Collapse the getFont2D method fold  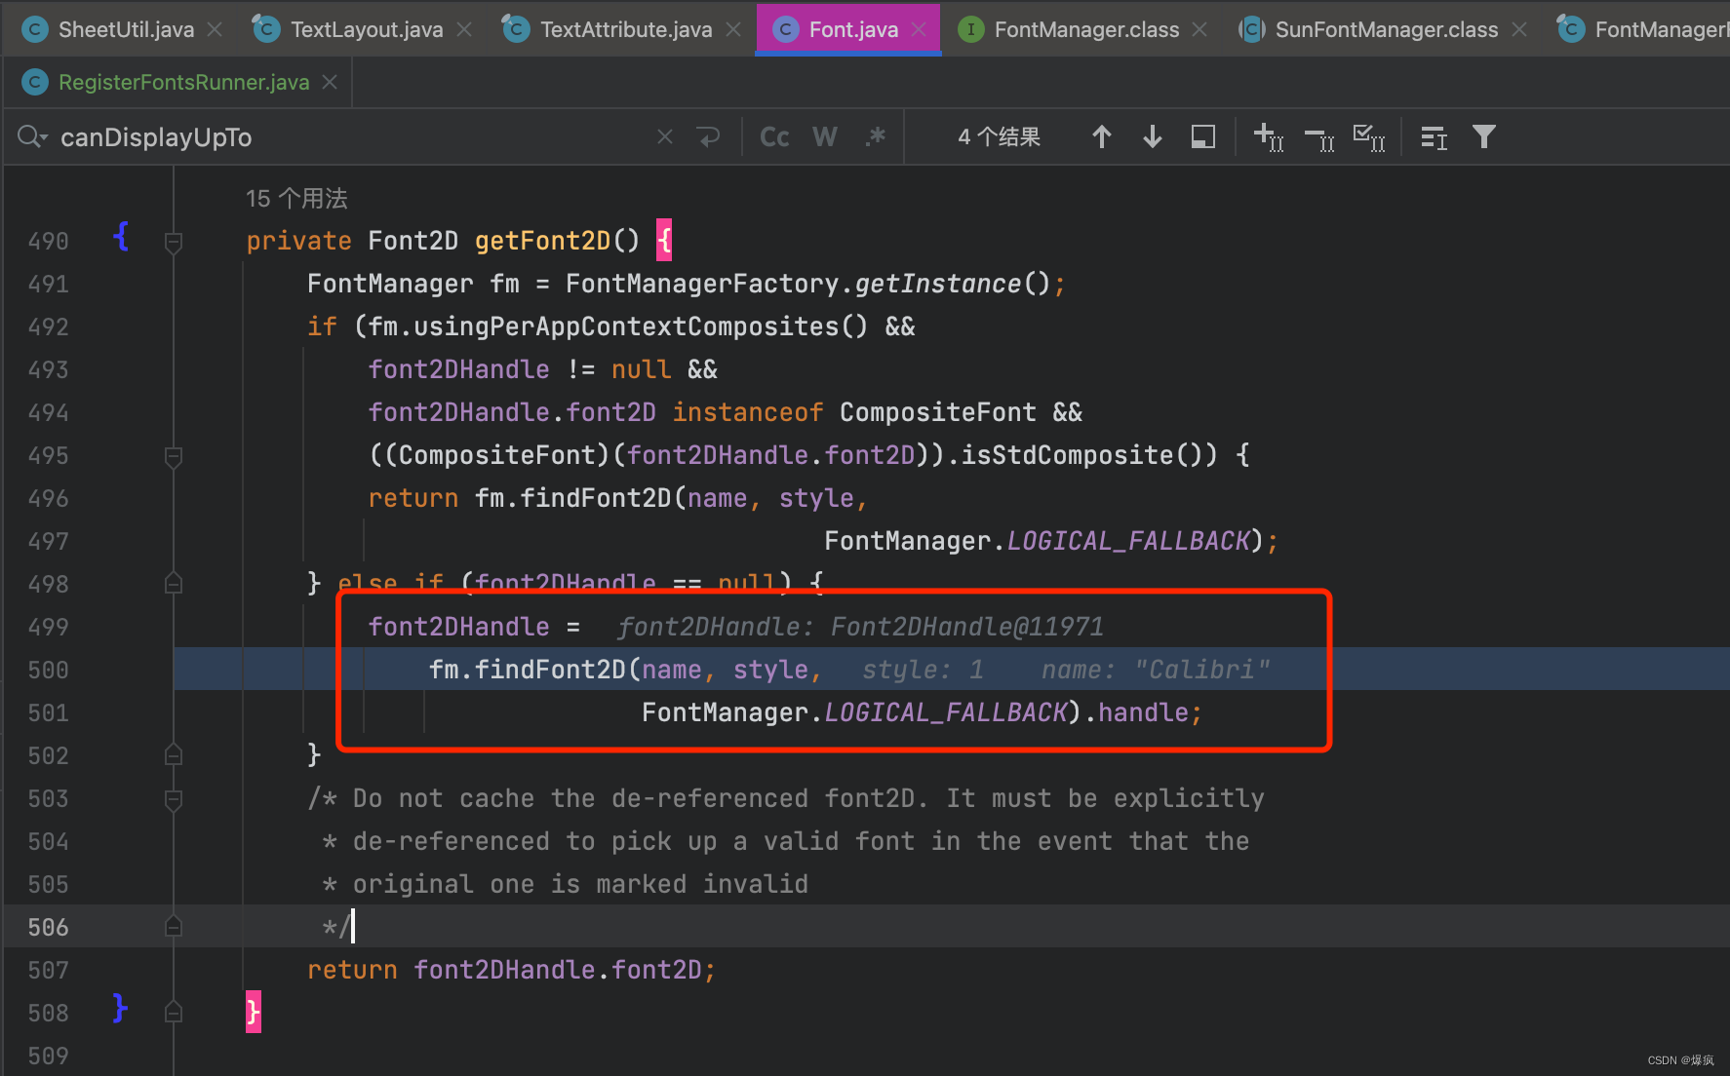(174, 242)
